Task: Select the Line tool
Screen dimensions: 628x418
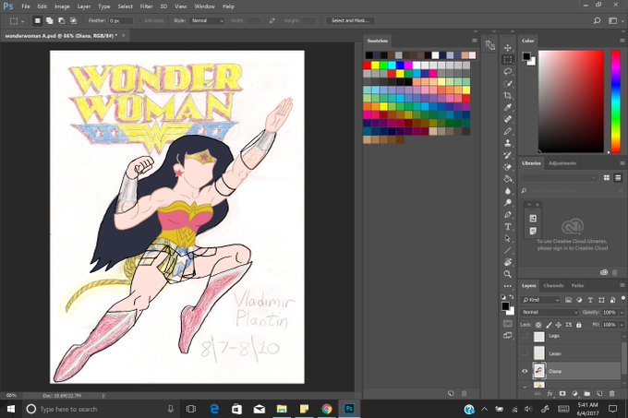Action: [x=508, y=250]
